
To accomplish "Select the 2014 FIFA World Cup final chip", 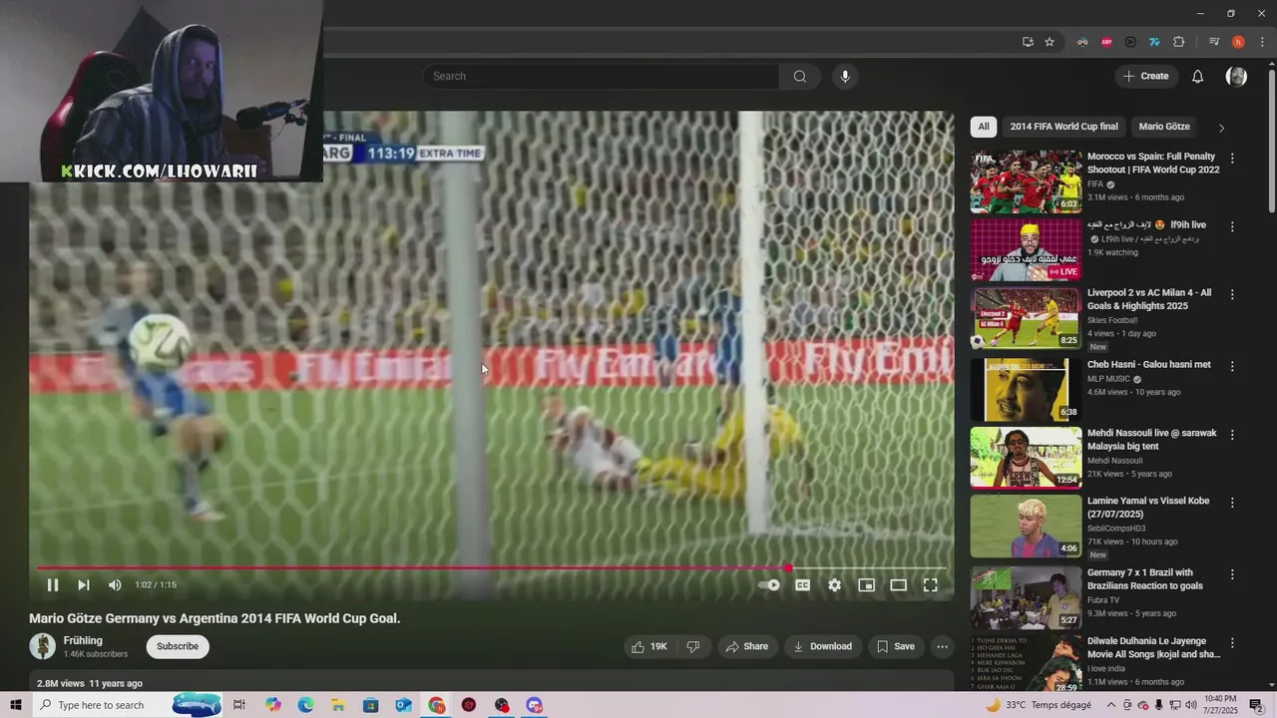I will [x=1064, y=127].
